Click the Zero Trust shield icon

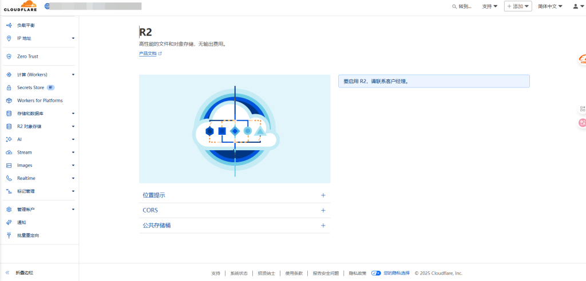click(9, 57)
